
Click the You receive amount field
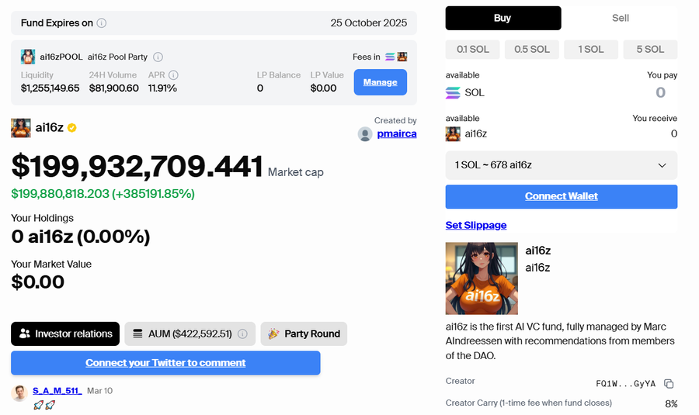click(x=673, y=134)
